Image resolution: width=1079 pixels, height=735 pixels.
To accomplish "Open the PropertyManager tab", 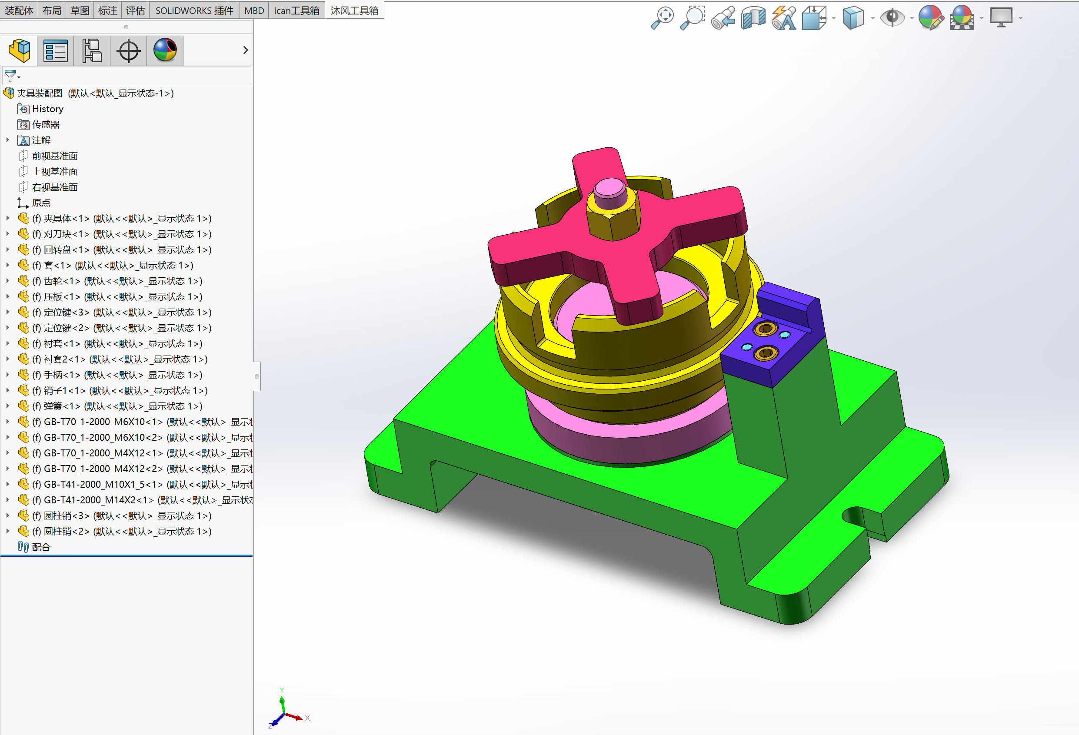I will [55, 50].
